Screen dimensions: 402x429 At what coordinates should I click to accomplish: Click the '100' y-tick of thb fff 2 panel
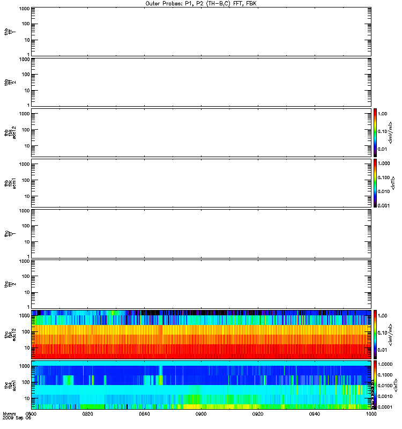point(26,75)
